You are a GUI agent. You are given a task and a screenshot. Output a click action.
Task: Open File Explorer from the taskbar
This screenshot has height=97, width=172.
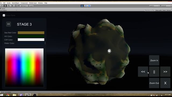tap(14, 95)
